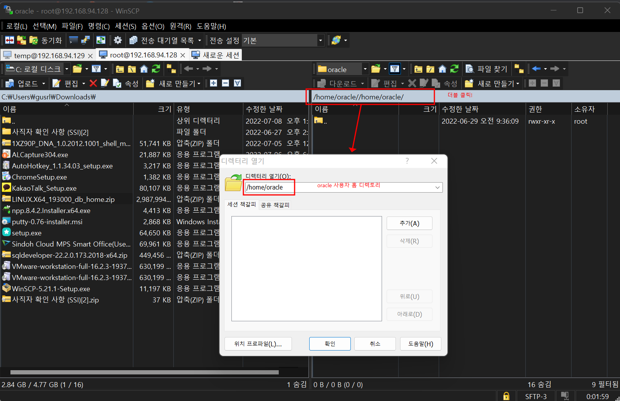Viewport: 620px width, 401px height.
Task: Click local 편집 edit button
Action: click(66, 83)
